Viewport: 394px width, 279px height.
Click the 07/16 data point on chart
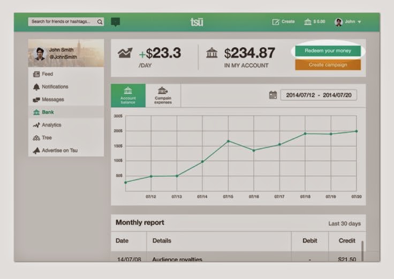tap(254, 150)
